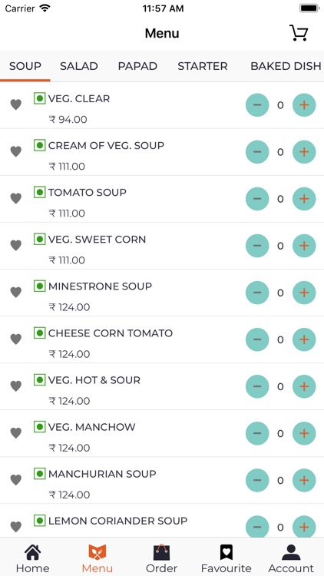Image resolution: width=324 pixels, height=576 pixels.
Task: Toggle heart icon for Veg. Manchow
Action: (x=16, y=433)
